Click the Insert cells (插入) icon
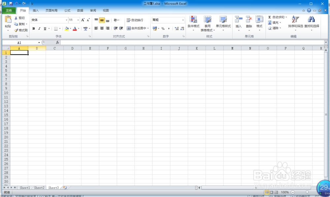The image size is (330, 197). (239, 19)
